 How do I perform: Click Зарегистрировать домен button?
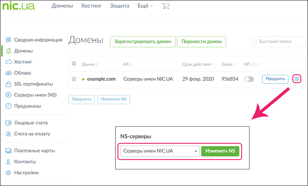tap(143, 42)
